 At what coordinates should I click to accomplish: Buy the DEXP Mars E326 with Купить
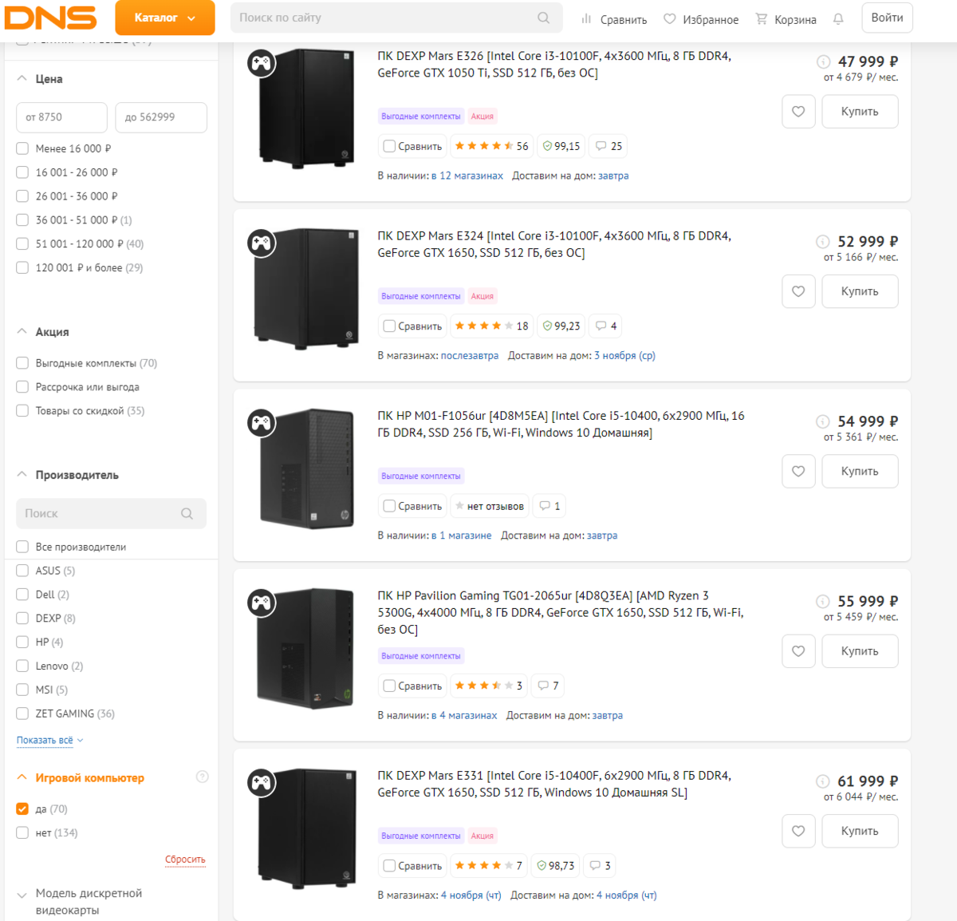click(x=860, y=112)
